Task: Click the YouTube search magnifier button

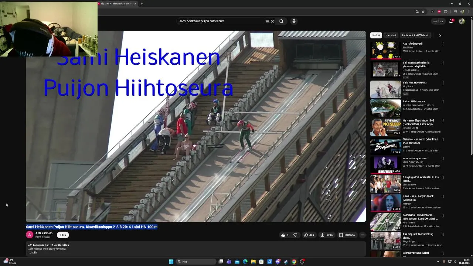Action: click(x=281, y=21)
